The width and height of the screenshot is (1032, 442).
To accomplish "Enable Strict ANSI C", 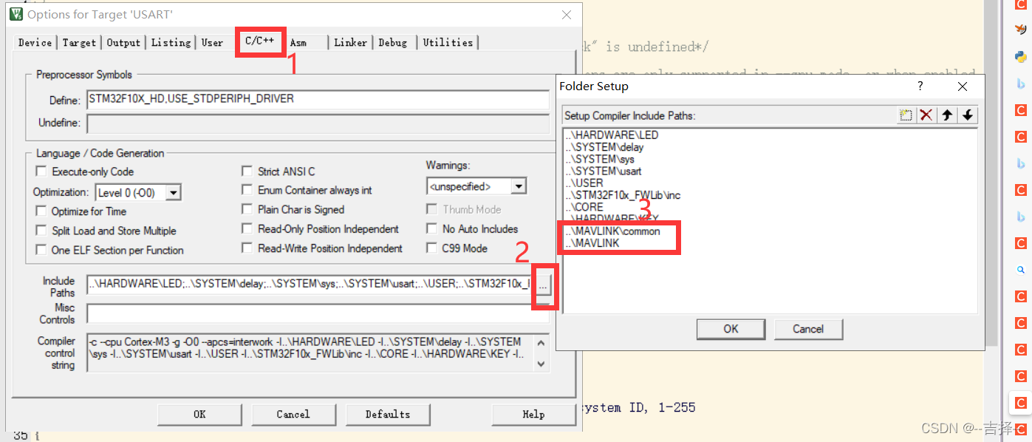I will point(247,171).
